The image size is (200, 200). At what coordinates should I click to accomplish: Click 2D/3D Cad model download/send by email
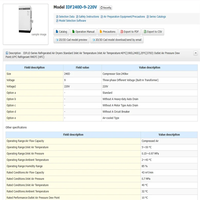(x=117, y=40)
